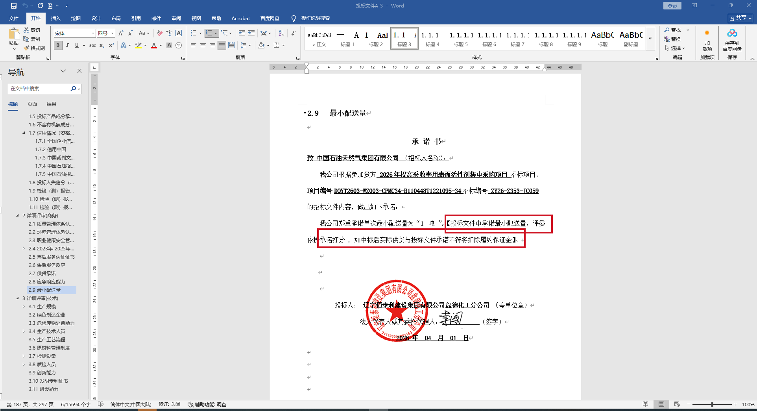Image resolution: width=757 pixels, height=411 pixels.
Task: Increase the font size with the grow font icon
Action: pos(121,33)
